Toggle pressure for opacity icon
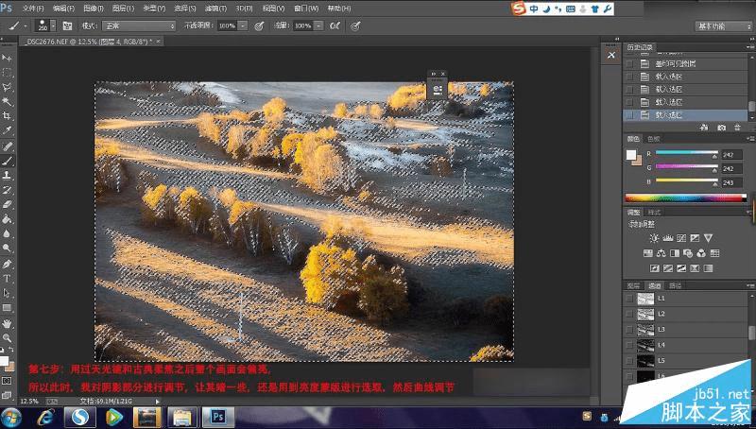This screenshot has height=429, width=756. (259, 26)
